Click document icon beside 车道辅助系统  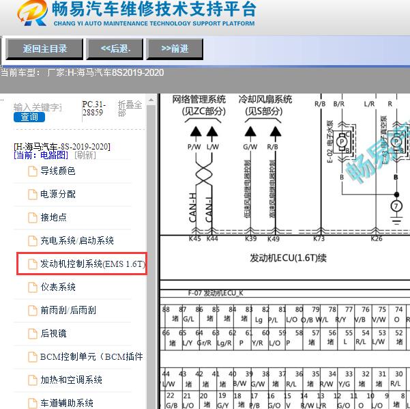pyautogui.click(x=33, y=404)
